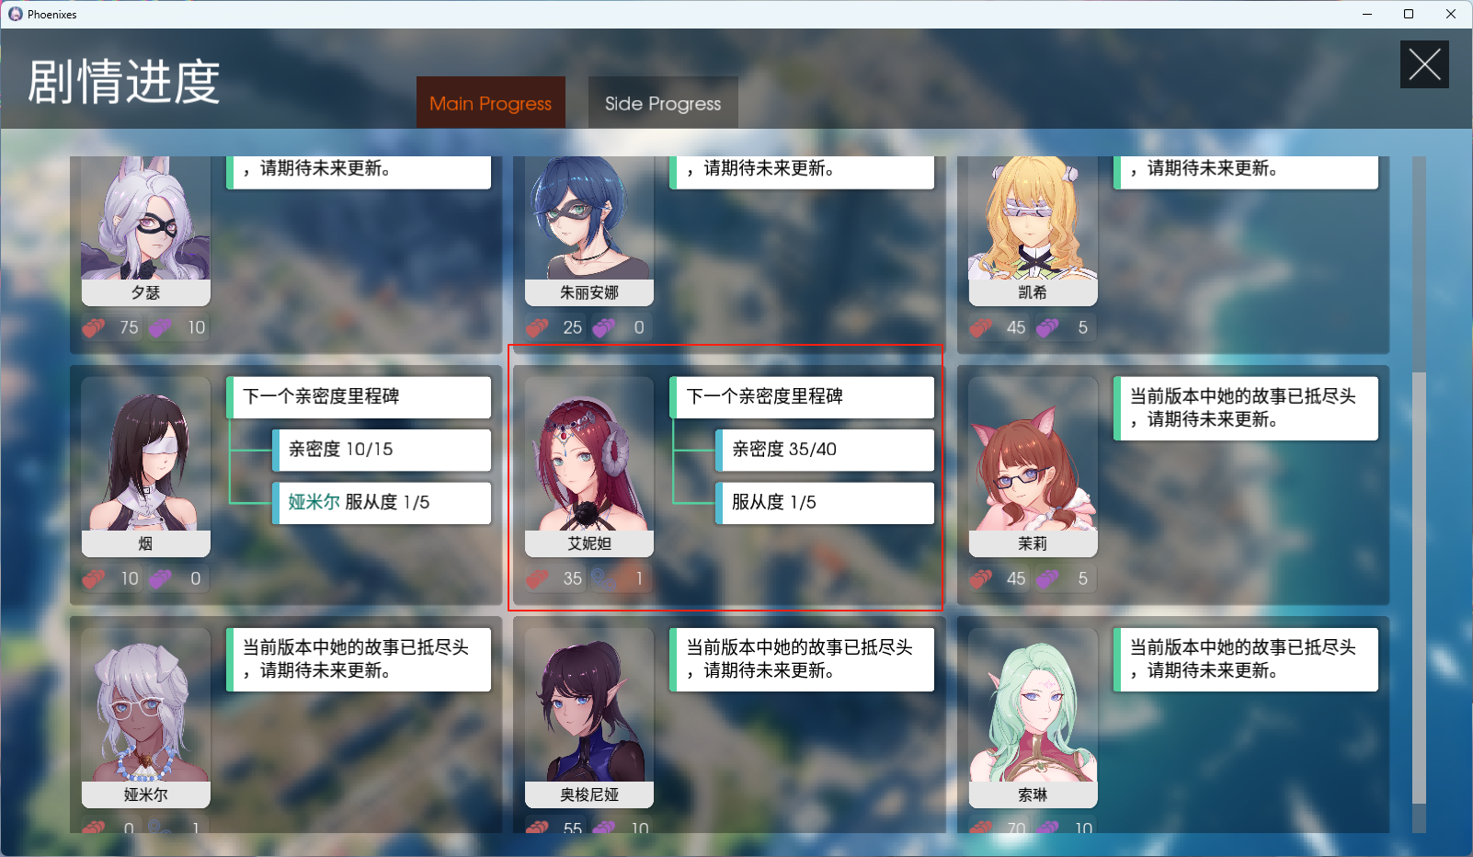Image resolution: width=1473 pixels, height=857 pixels.
Task: Click 艾妮妲's 下一个亲密度里程碑 header
Action: [802, 397]
